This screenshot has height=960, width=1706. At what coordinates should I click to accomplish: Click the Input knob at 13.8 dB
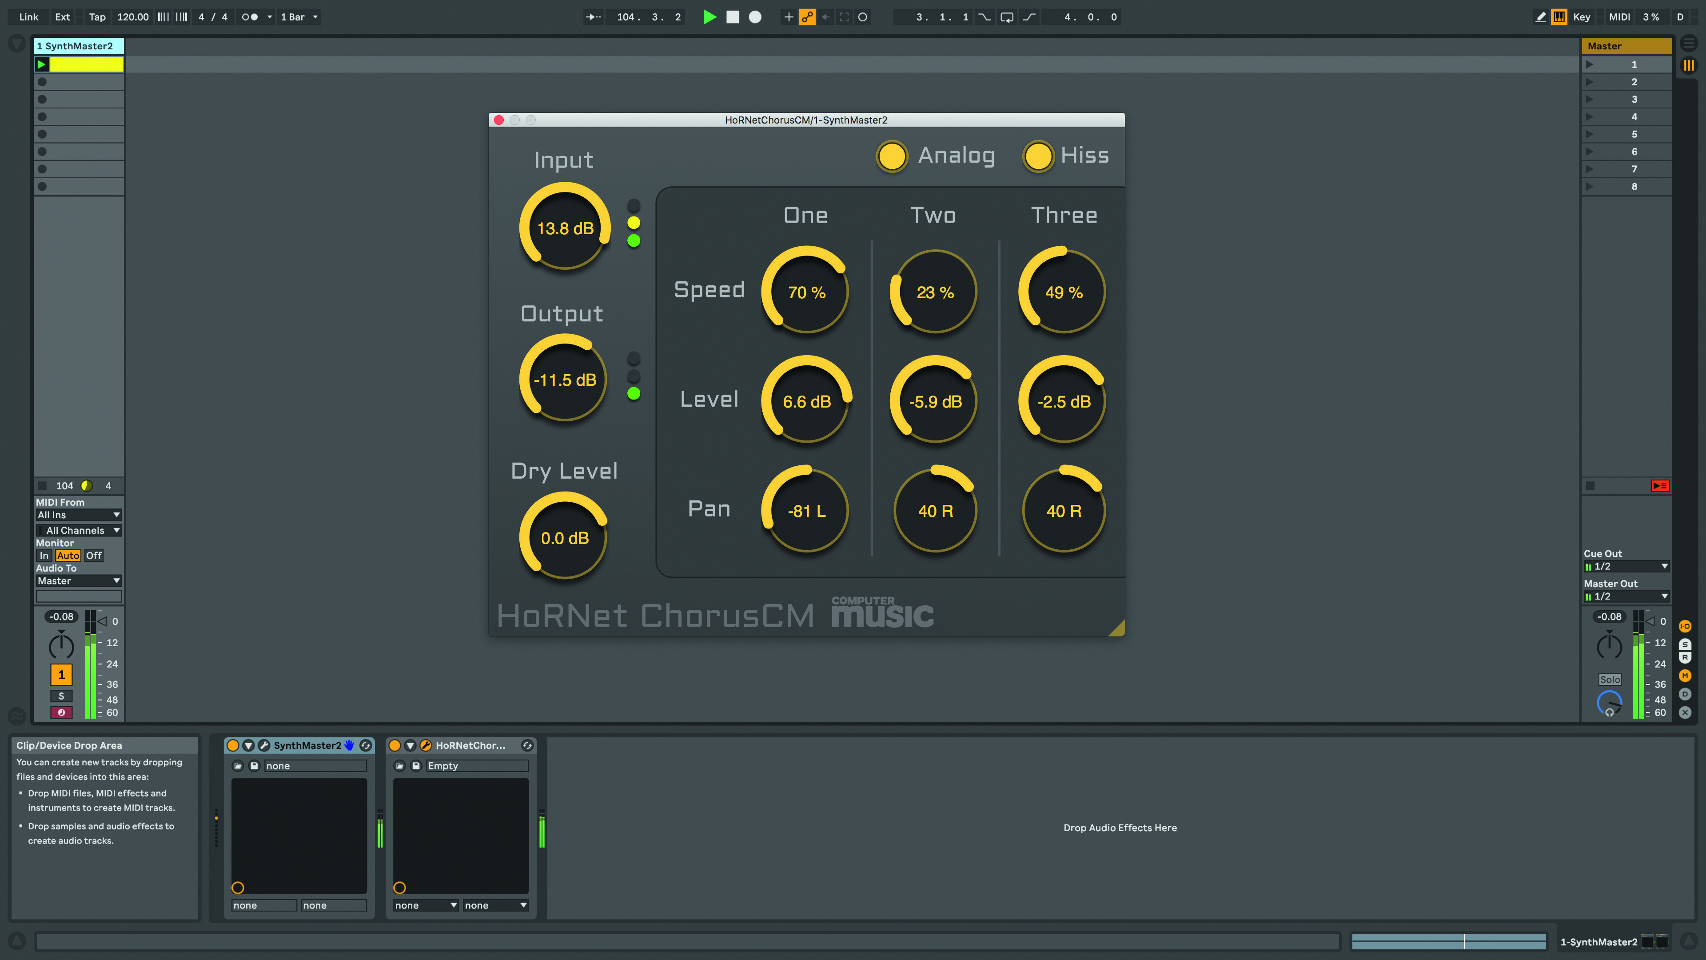(564, 227)
